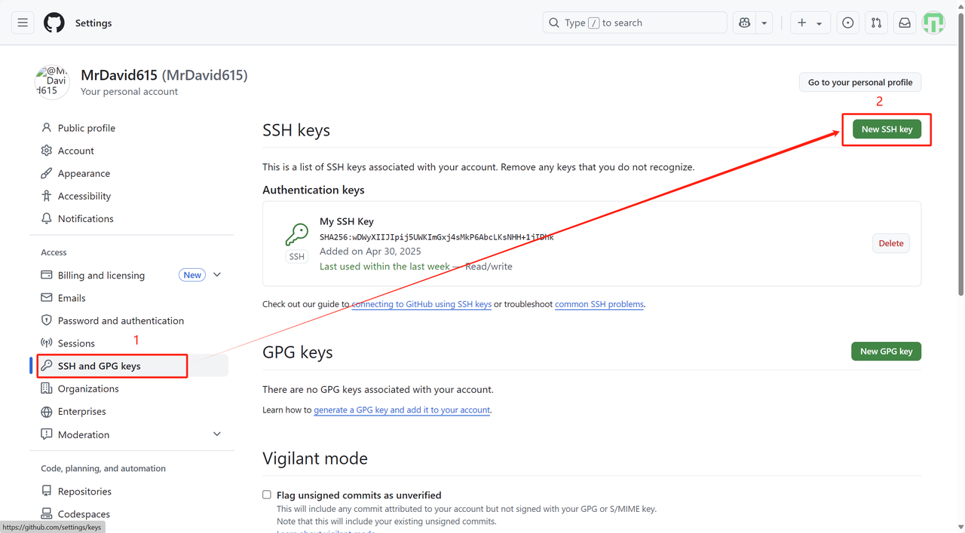
Task: Go to your personal profile
Action: click(860, 82)
